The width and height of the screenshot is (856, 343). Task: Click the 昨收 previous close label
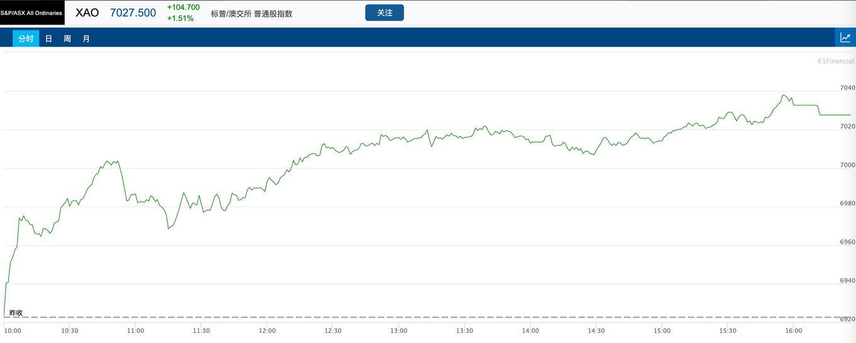click(x=16, y=312)
